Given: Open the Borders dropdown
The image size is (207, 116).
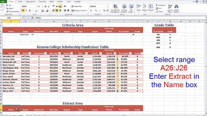Looking at the screenshot, I should 38,11.
